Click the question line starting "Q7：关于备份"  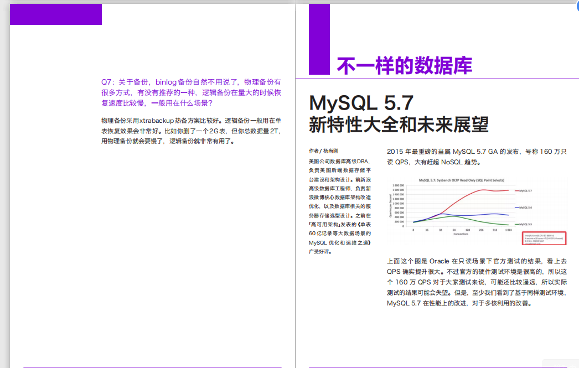click(192, 82)
